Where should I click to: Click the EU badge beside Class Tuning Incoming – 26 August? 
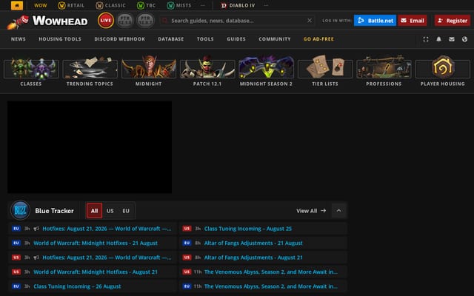[16, 286]
